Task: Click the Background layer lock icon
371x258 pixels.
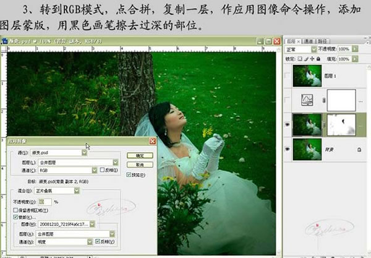Action: pyautogui.click(x=359, y=150)
